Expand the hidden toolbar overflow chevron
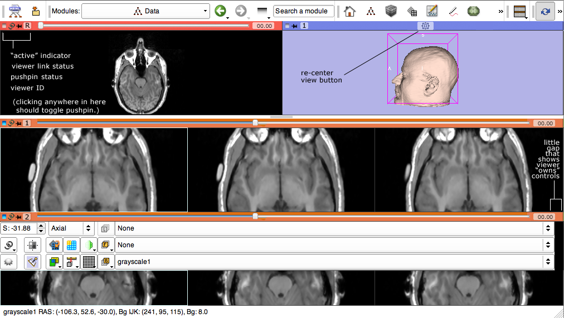Viewport: 564px width, 318px height. click(x=500, y=11)
